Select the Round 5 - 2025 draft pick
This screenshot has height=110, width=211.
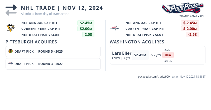[50, 52]
